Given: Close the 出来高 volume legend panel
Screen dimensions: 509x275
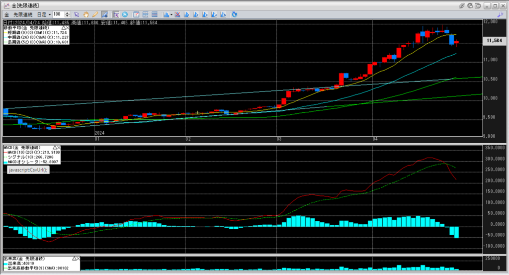Looking at the screenshot, I should (78, 259).
